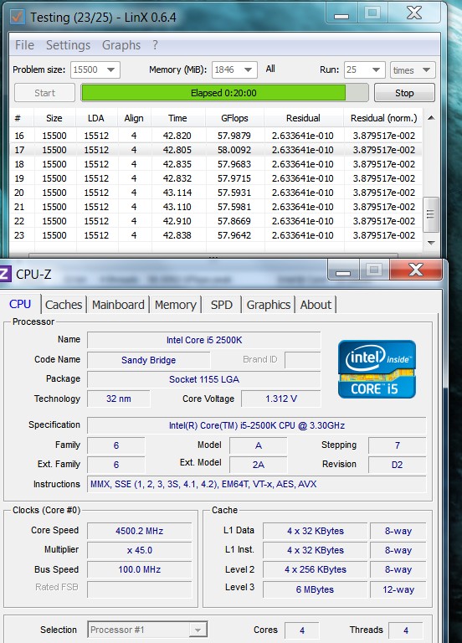Open the File menu in LinX

(24, 45)
